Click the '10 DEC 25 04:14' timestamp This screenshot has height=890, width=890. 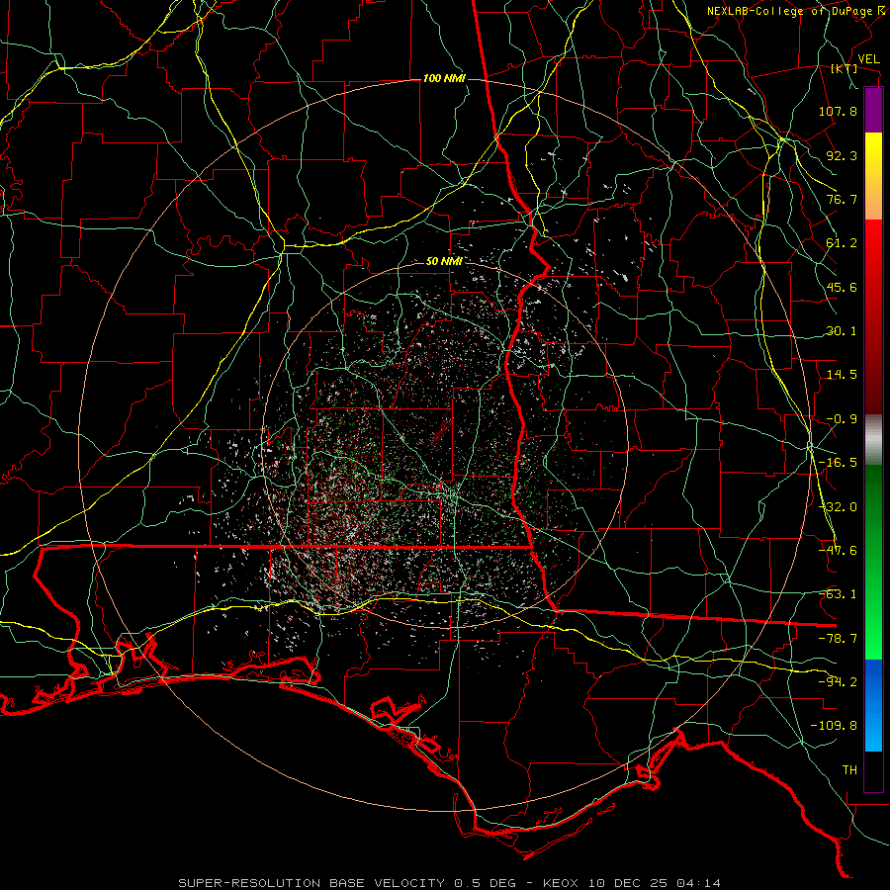[654, 883]
